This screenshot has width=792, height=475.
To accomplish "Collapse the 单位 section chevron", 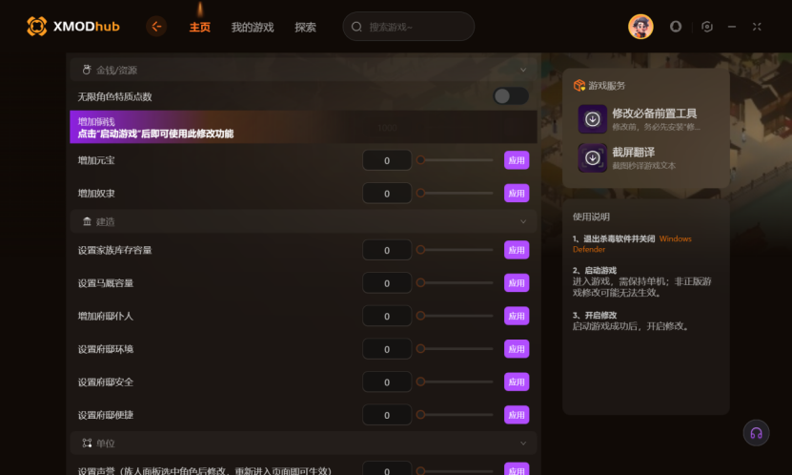I will point(523,444).
